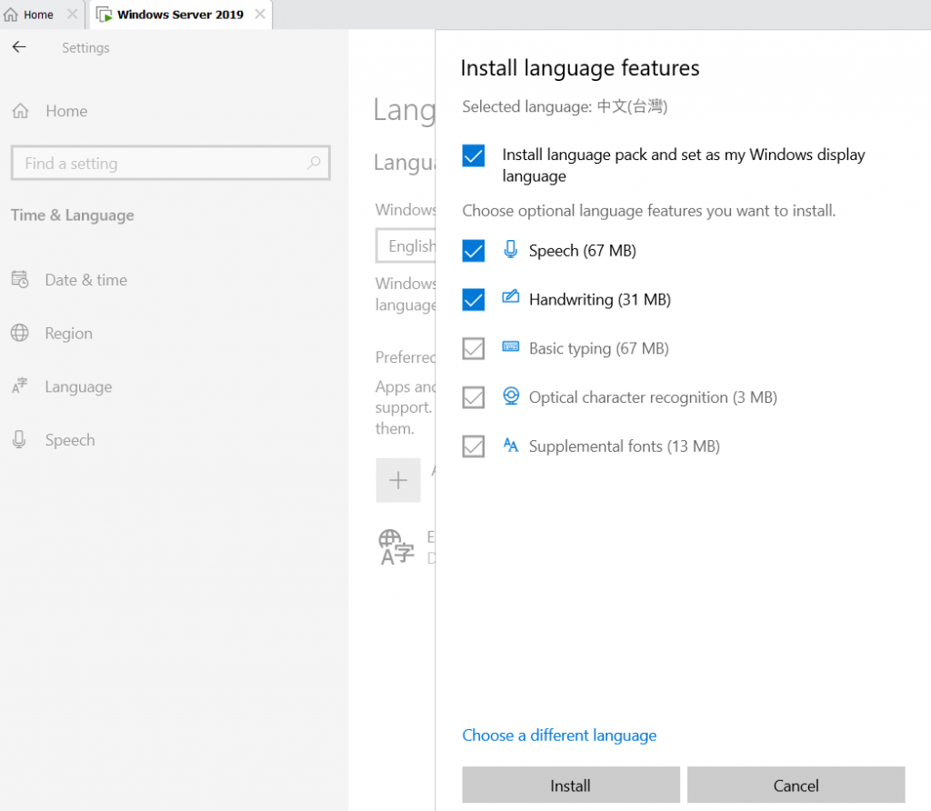931x811 pixels.
Task: Uncheck the Speech (67 MB) checkbox
Action: point(473,251)
